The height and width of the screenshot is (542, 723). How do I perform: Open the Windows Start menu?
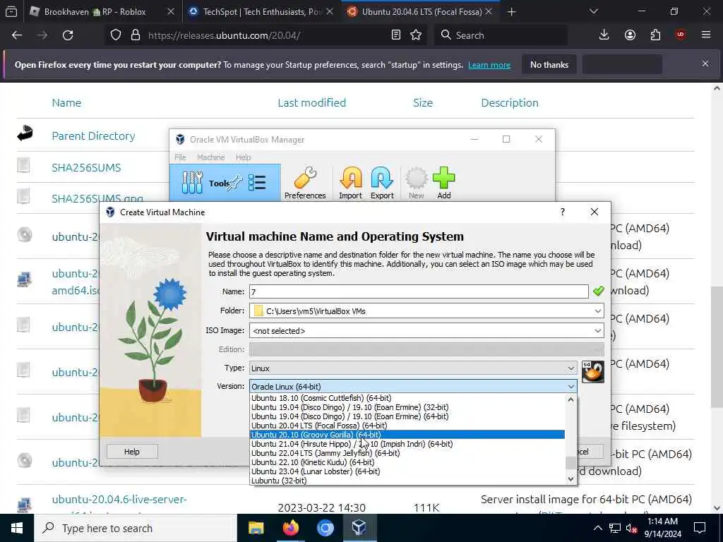point(17,528)
